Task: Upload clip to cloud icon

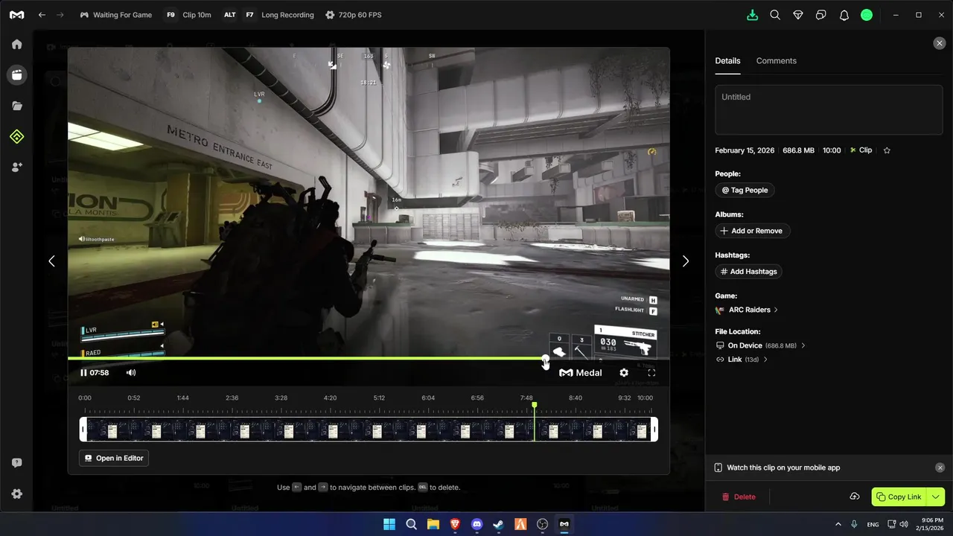Action: tap(855, 497)
